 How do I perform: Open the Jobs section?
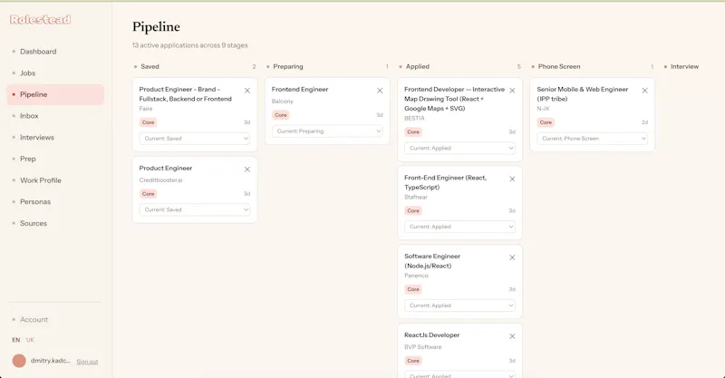55,73
